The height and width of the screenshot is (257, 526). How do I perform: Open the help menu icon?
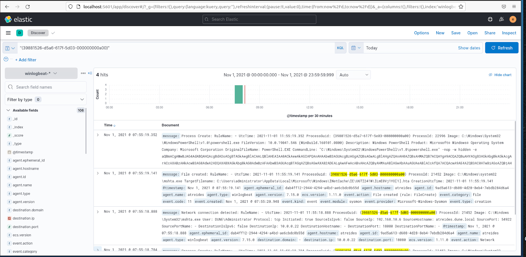[x=490, y=19]
